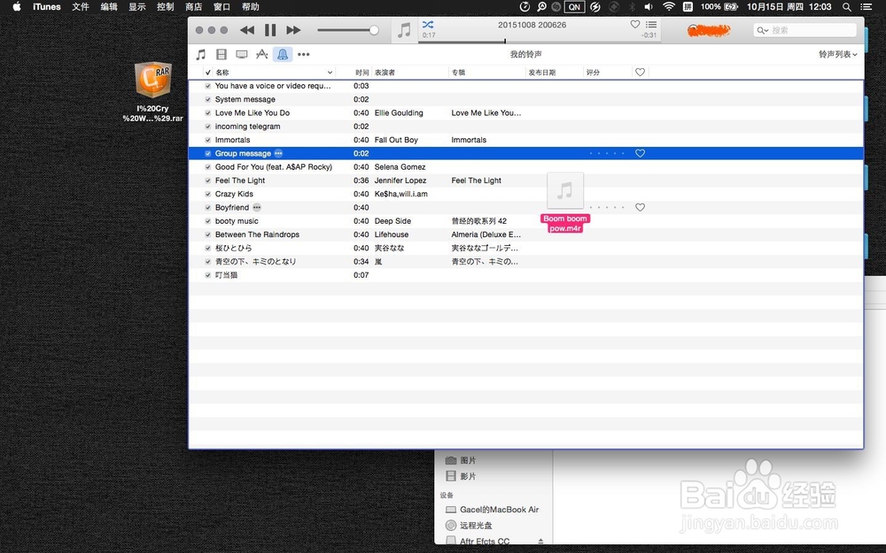Uncheck Love Me Like You Do

(x=208, y=113)
